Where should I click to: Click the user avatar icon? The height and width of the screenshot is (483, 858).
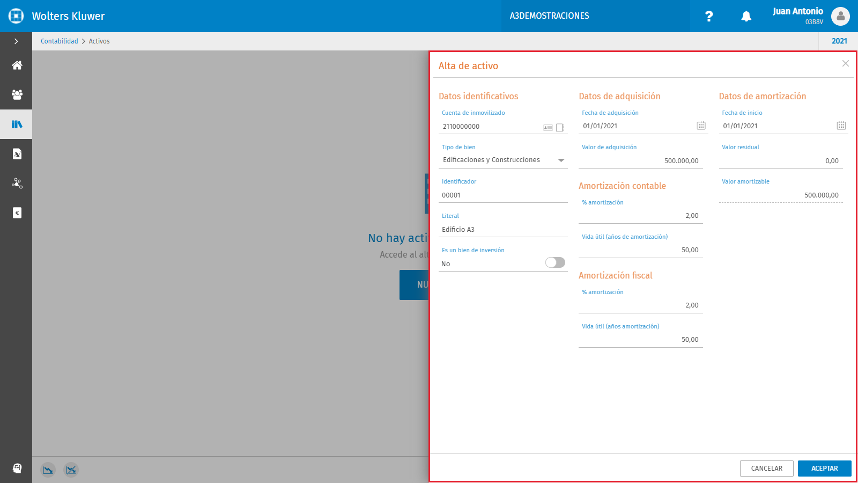(840, 16)
